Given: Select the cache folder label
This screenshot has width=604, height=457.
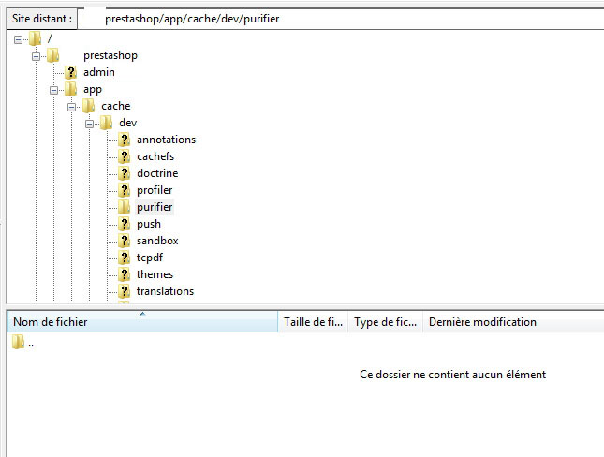Looking at the screenshot, I should [115, 106].
